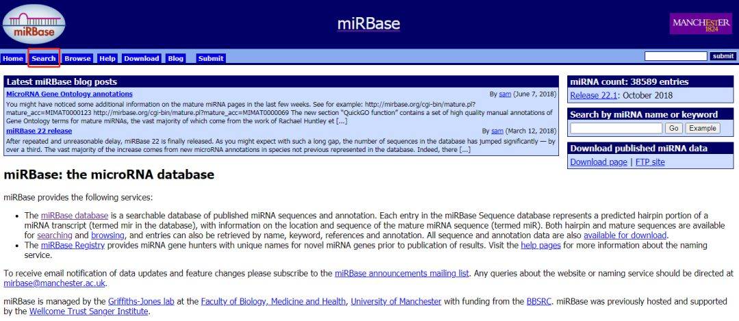Open the Search nav tab
This screenshot has width=739, height=321.
(44, 58)
